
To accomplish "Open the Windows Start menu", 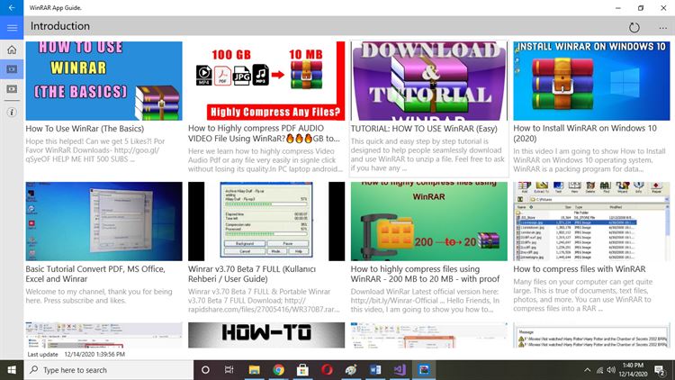I will point(12,370).
